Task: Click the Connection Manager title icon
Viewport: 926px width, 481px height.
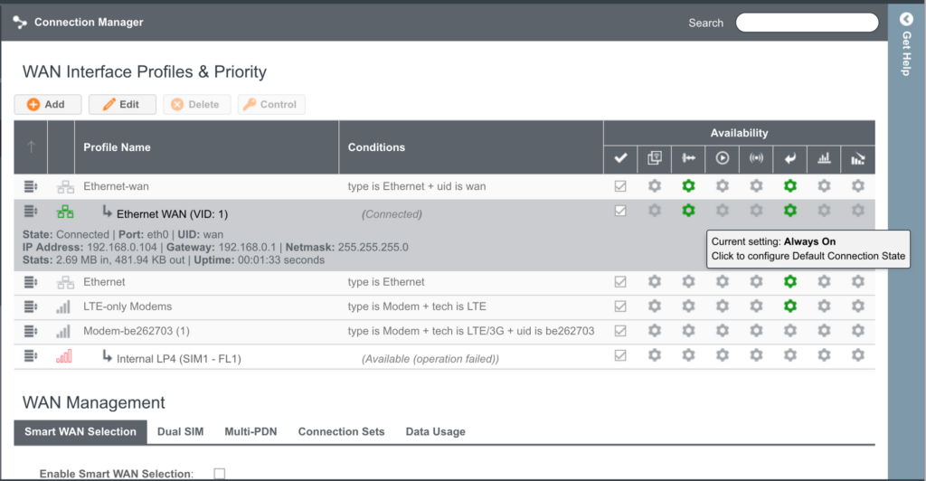Action: pyautogui.click(x=20, y=23)
